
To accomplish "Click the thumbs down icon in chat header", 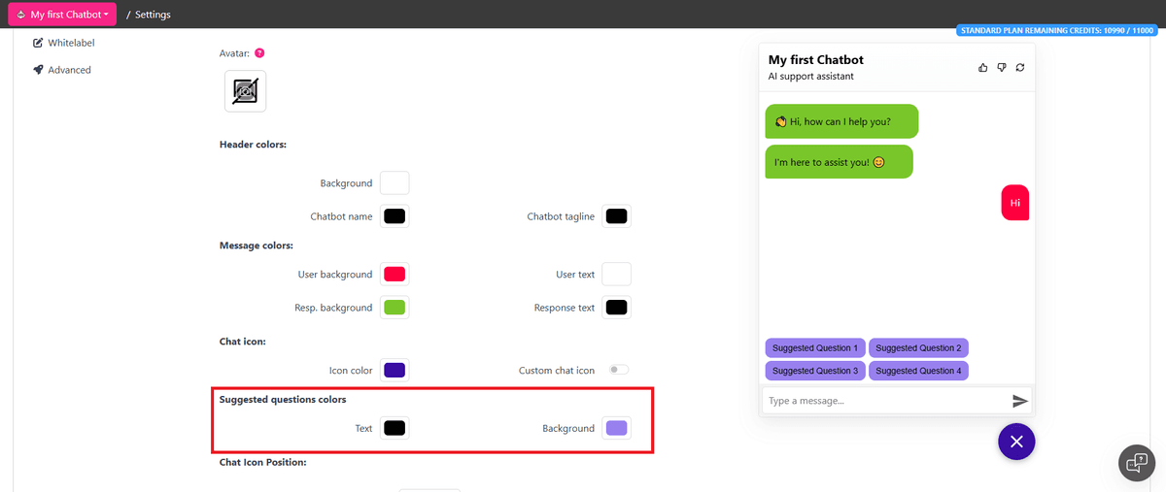I will tap(1001, 67).
